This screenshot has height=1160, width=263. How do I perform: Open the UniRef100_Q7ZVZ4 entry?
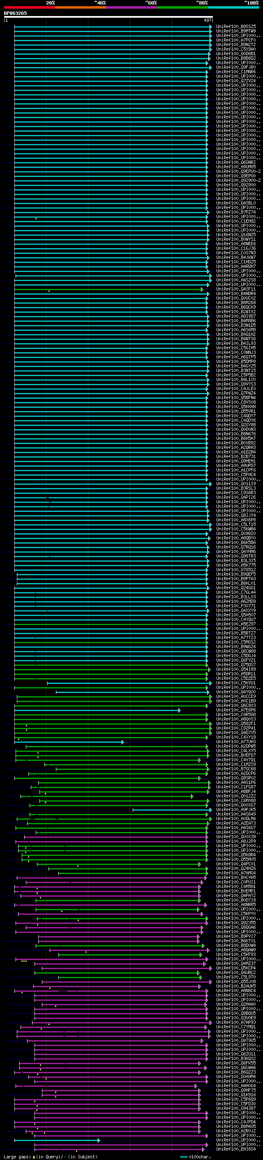(236, 81)
